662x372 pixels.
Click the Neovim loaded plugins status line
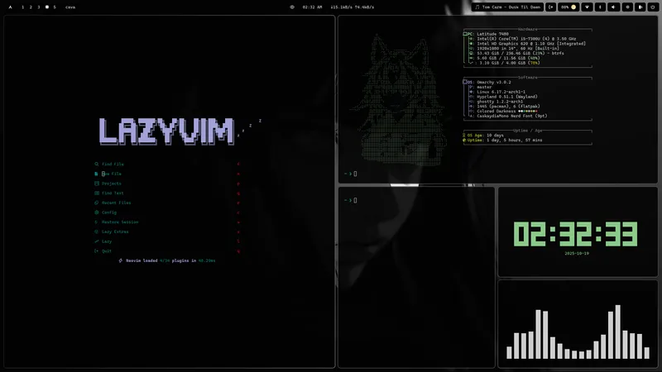click(167, 260)
